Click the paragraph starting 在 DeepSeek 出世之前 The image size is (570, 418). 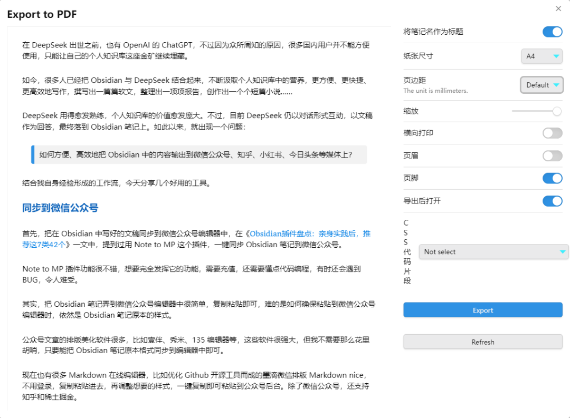(196, 51)
